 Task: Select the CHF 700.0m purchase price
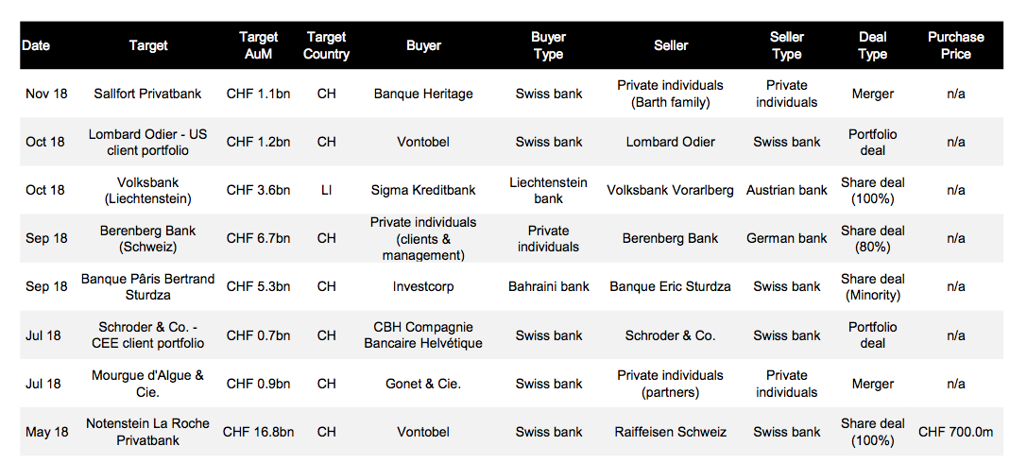(955, 432)
